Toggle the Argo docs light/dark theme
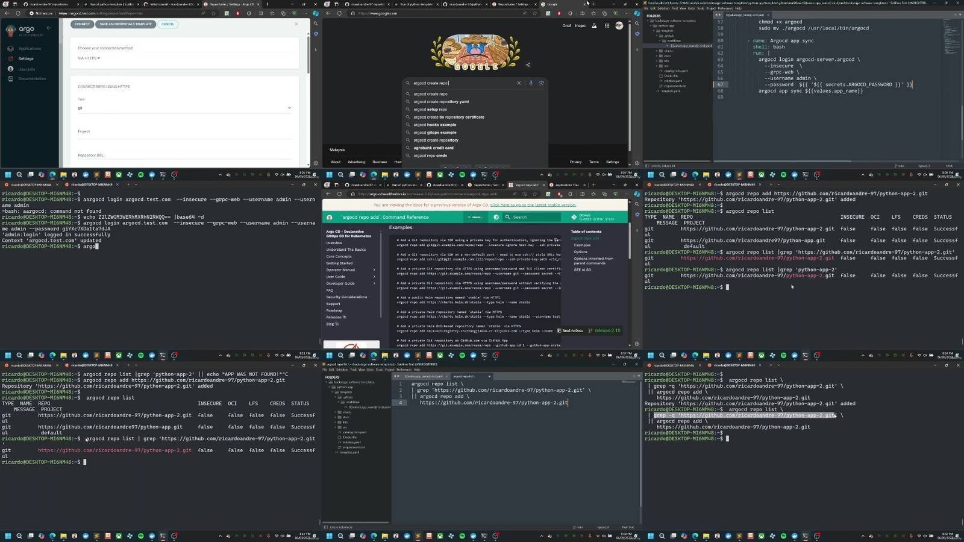964x542 pixels. point(496,217)
